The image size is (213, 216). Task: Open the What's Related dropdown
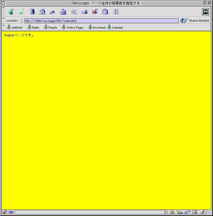point(195,21)
